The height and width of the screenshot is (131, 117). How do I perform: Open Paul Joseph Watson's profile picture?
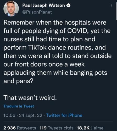coord(11,9)
